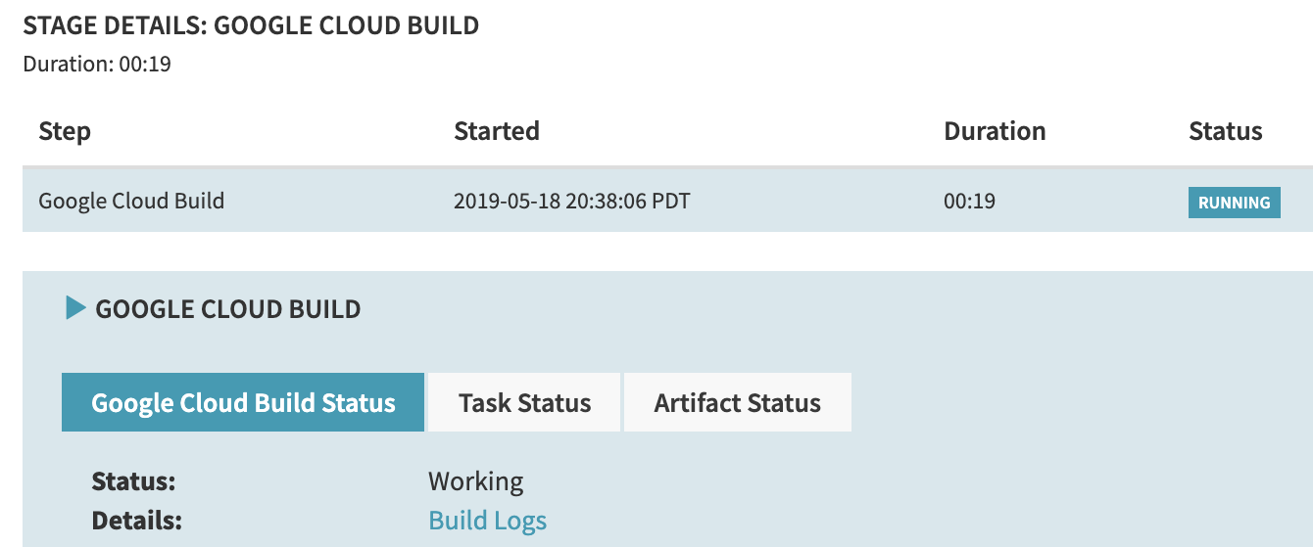
Task: Expand the Google Cloud Build section triangle
Action: (x=75, y=309)
